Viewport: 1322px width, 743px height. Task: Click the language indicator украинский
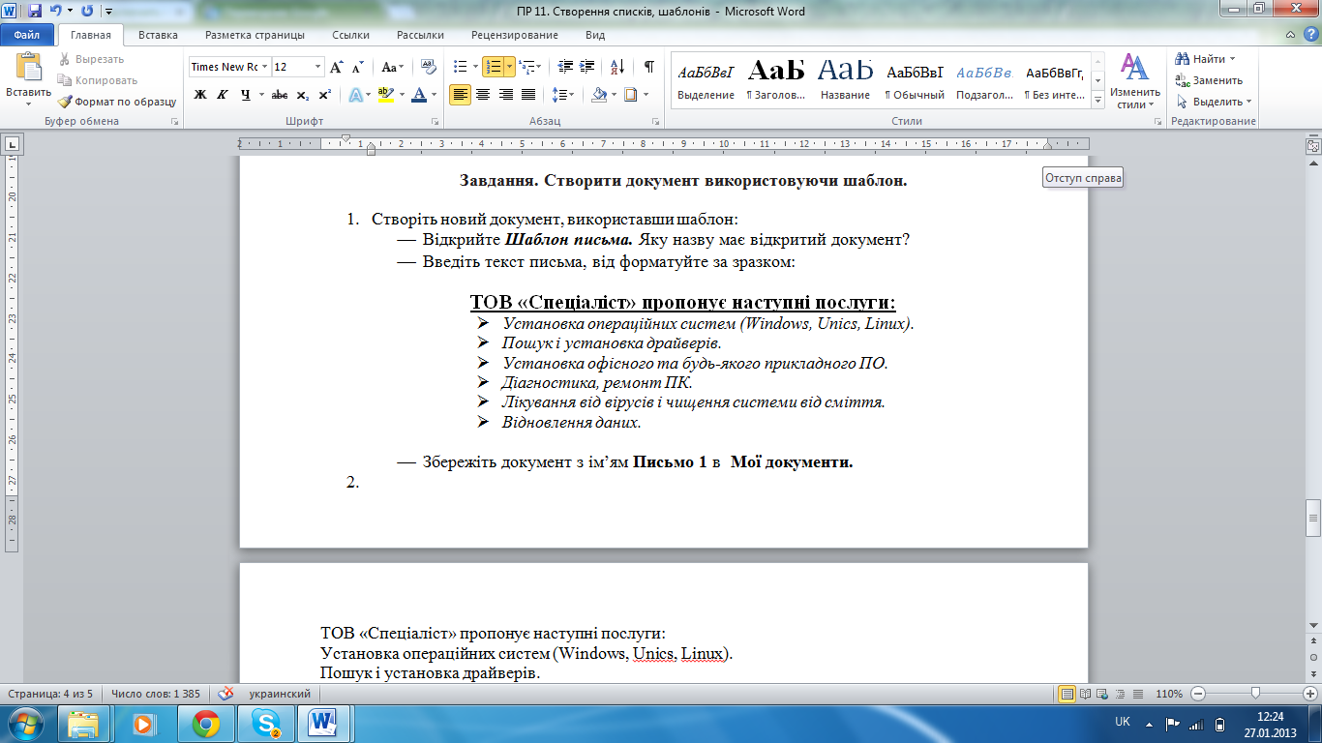point(280,694)
